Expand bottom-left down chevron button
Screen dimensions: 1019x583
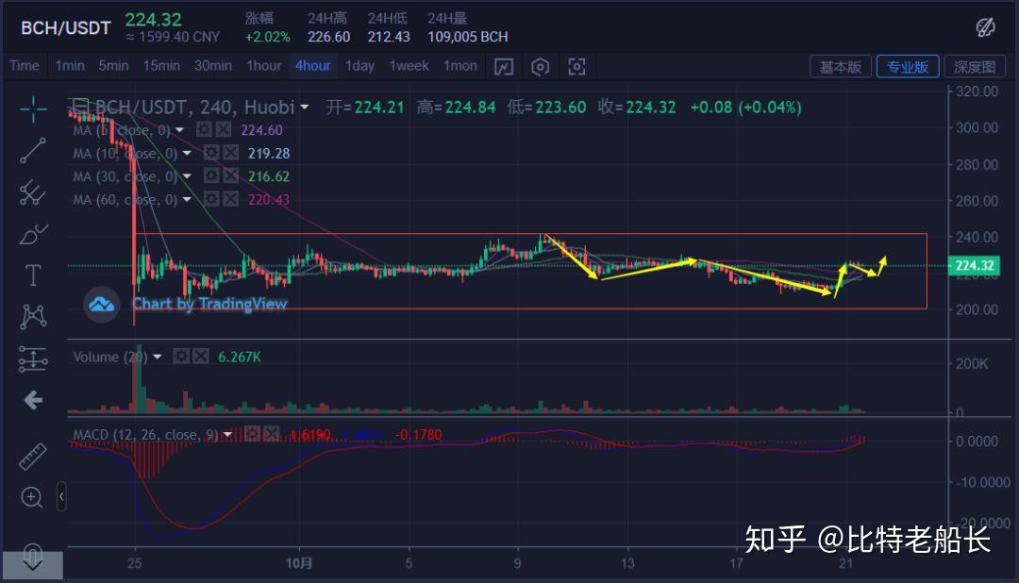tap(32, 564)
